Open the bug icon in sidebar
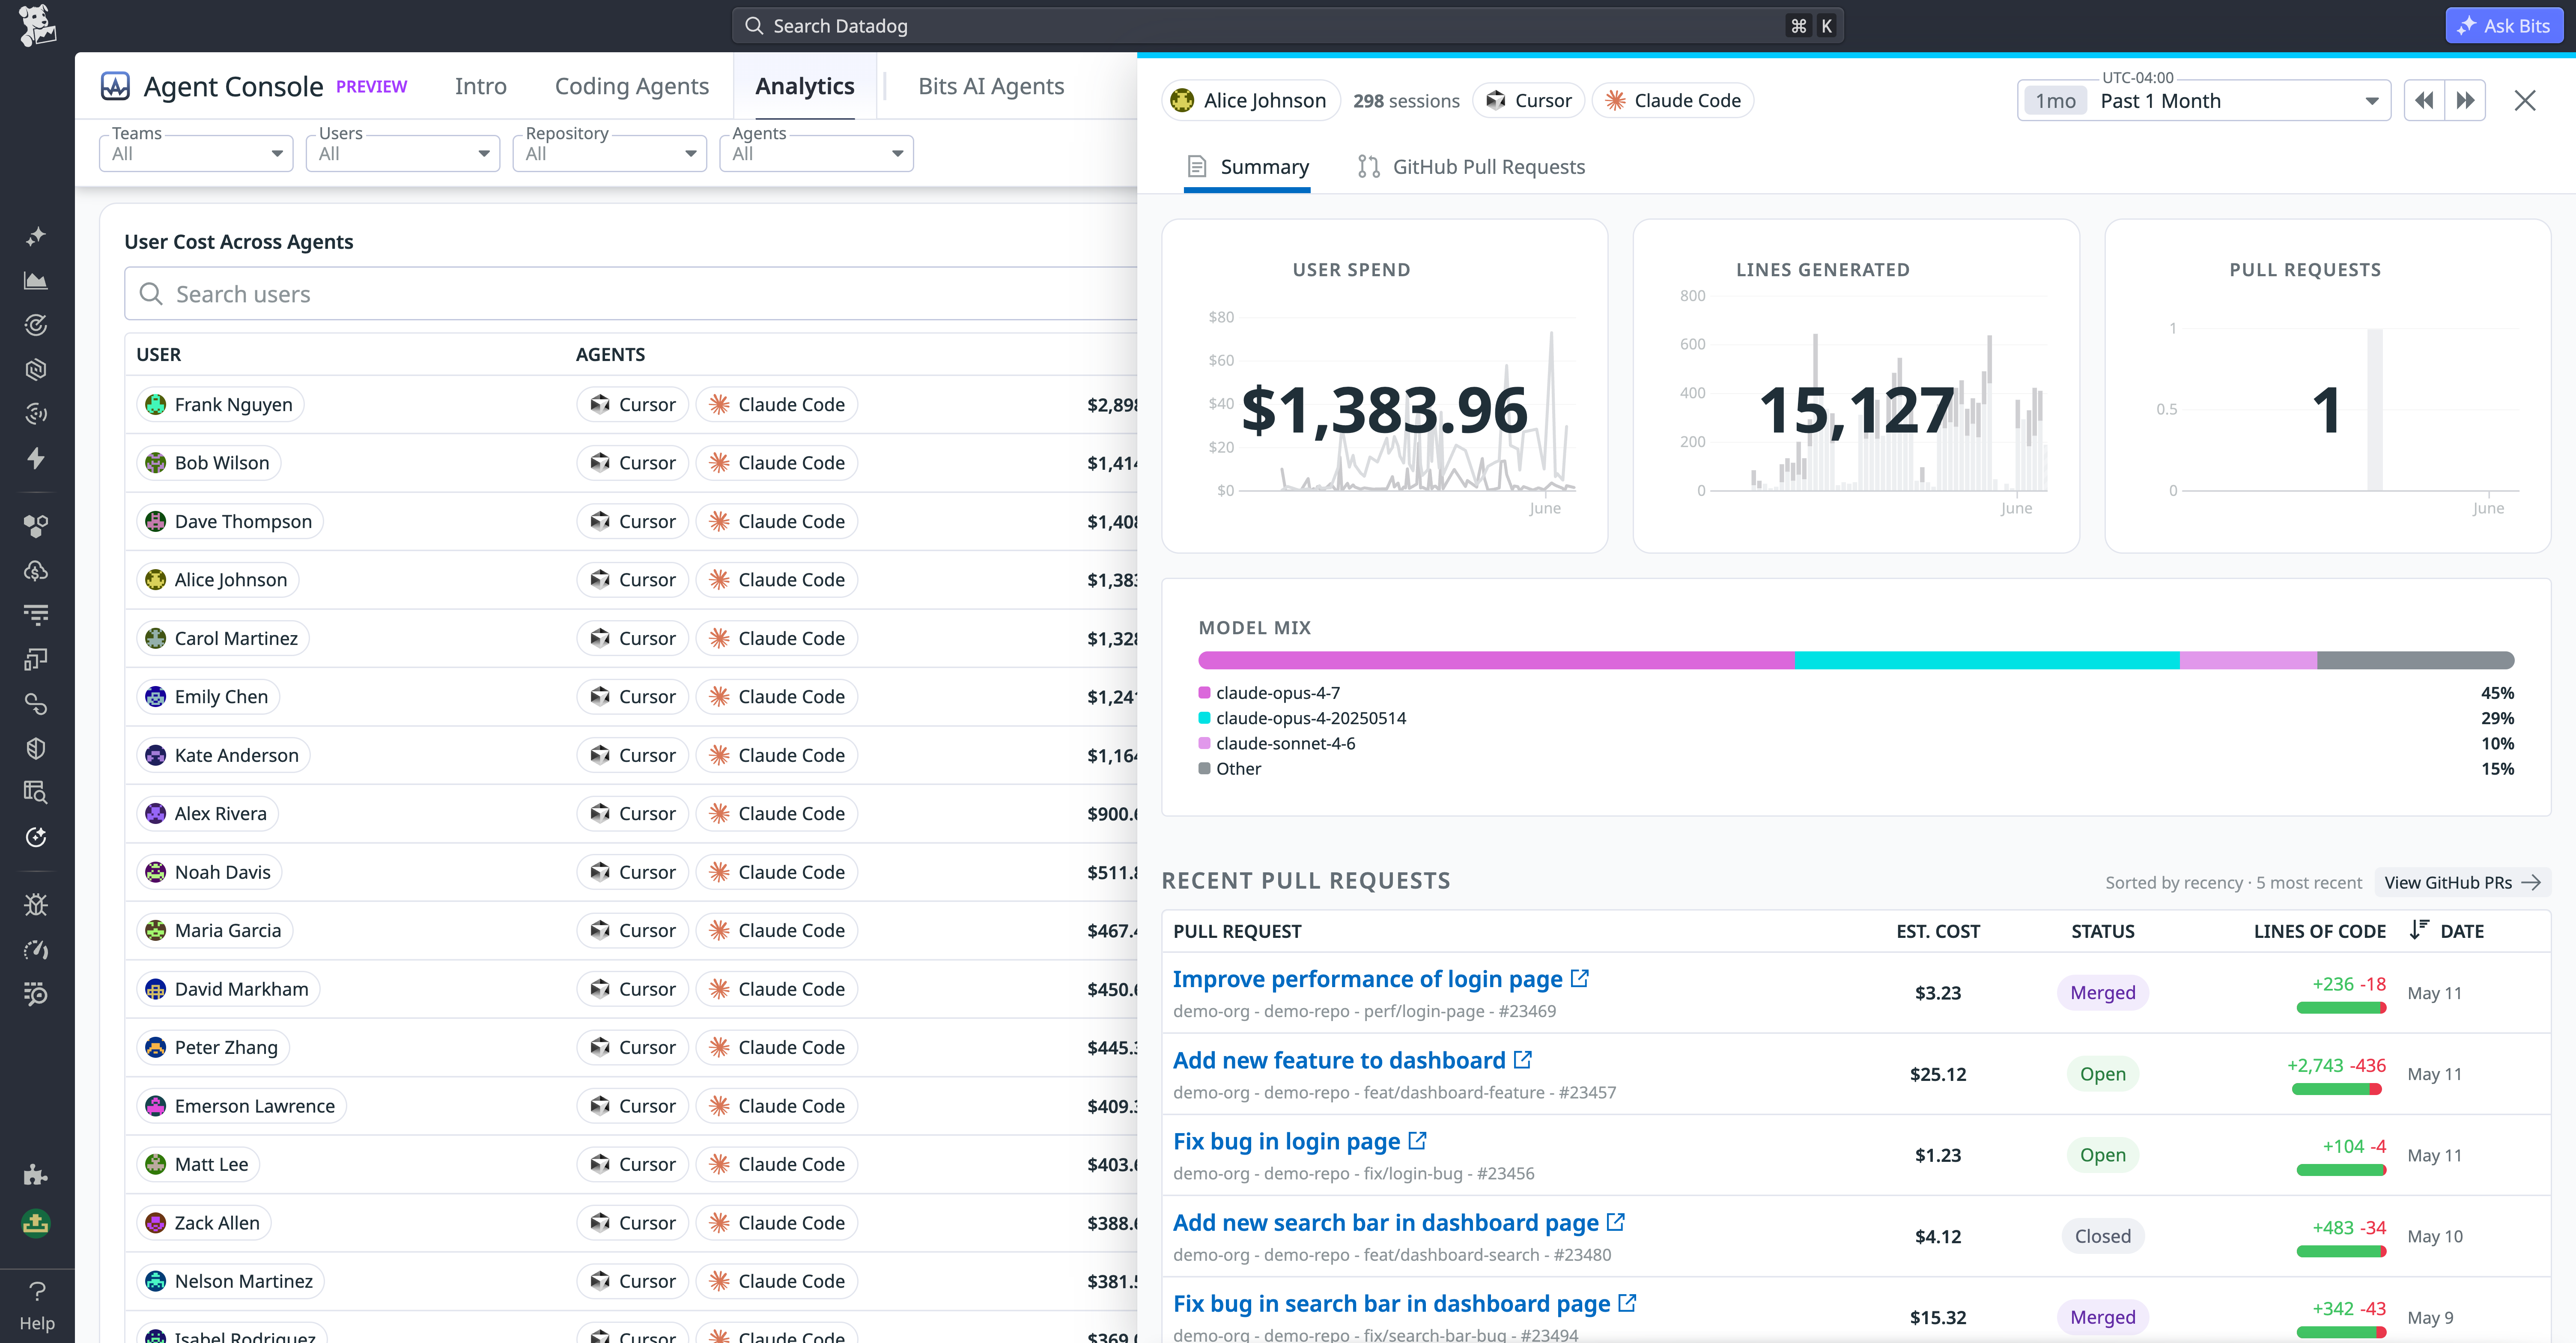Viewport: 2576px width, 1343px height. [x=36, y=905]
